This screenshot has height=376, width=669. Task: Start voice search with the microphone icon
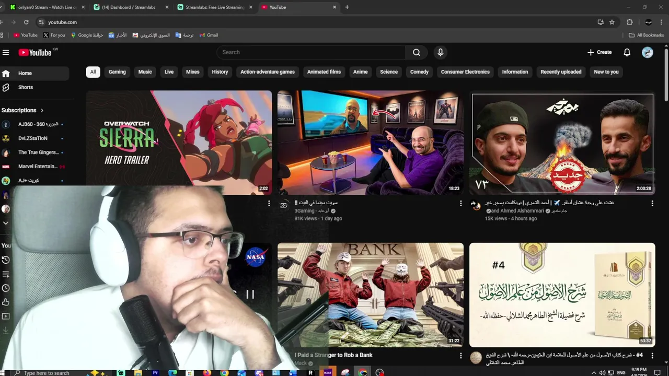point(440,52)
